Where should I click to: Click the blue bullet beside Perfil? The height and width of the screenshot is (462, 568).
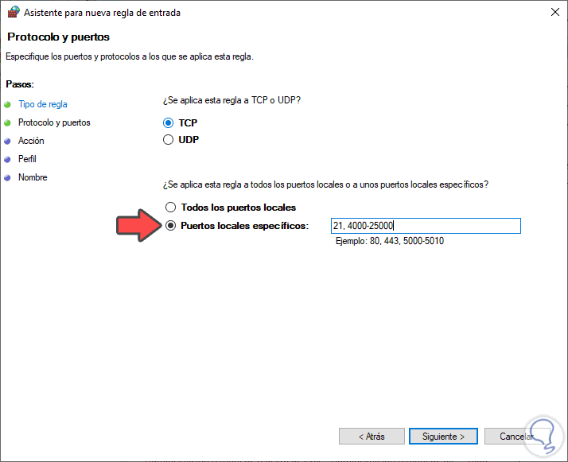[7, 159]
